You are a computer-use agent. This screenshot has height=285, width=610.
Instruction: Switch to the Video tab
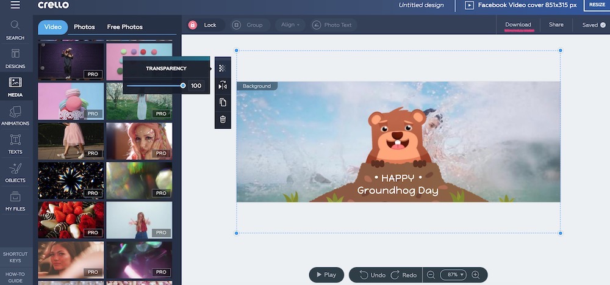(x=53, y=27)
